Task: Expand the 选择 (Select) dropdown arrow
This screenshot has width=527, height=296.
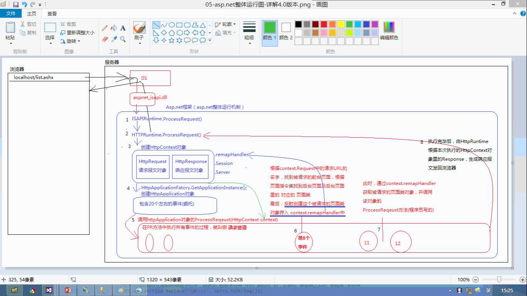Action: pyautogui.click(x=50, y=43)
